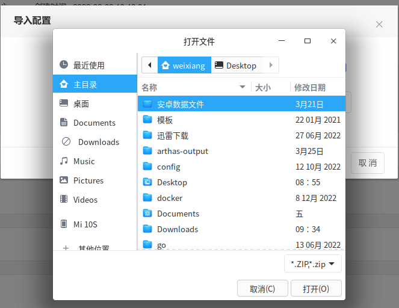Click date 3月21日 of 安卓数据文件
The height and width of the screenshot is (308, 399).
pos(309,104)
